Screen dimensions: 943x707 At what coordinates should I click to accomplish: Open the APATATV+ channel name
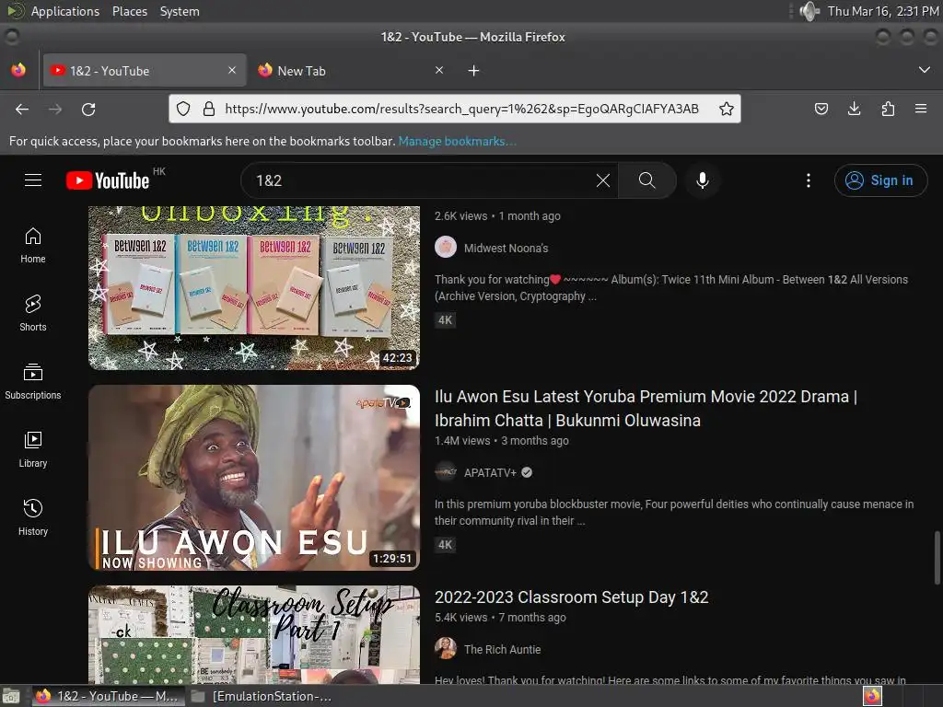coord(490,472)
